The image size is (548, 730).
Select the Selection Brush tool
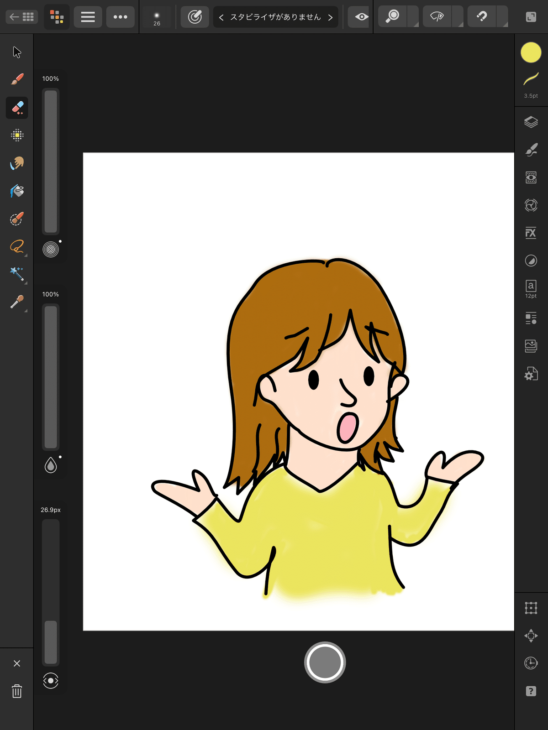[17, 219]
